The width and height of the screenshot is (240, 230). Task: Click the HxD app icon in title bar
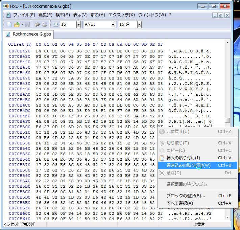tap(6, 6)
